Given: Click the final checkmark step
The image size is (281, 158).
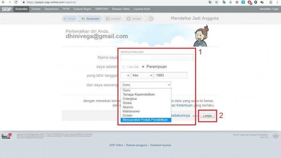Looking at the screenshot, I should pyautogui.click(x=151, y=18).
